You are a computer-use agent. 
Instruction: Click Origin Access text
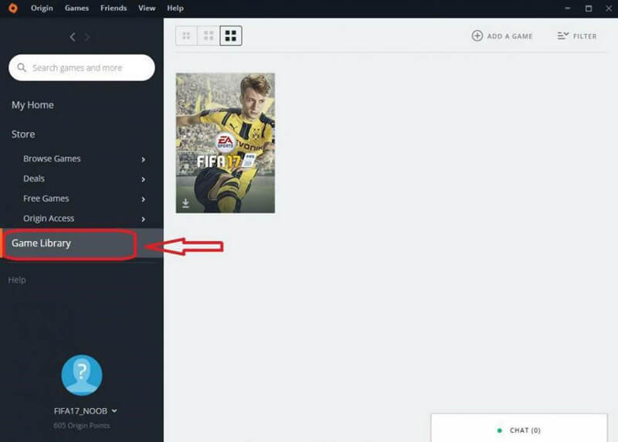pyautogui.click(x=49, y=219)
